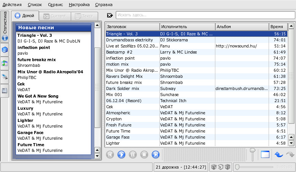This screenshot has height=172, width=296.
Task: Open the Список menu
Action: [x=35, y=5]
